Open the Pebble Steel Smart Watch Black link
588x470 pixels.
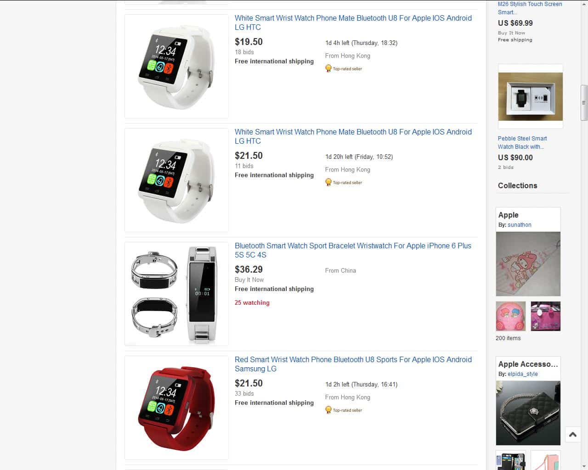[x=522, y=142]
